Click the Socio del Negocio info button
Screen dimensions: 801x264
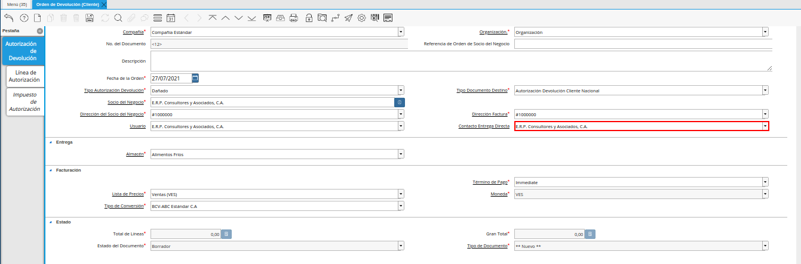click(x=400, y=103)
